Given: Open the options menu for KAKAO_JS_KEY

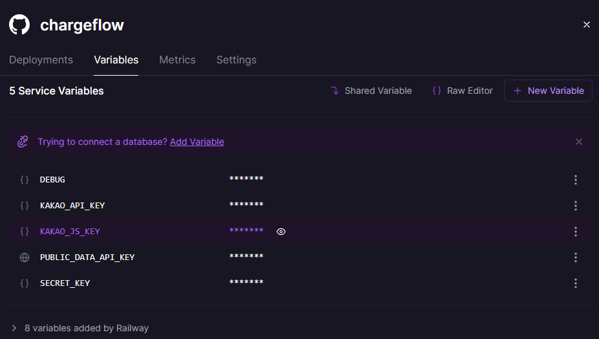Looking at the screenshot, I should coord(575,232).
